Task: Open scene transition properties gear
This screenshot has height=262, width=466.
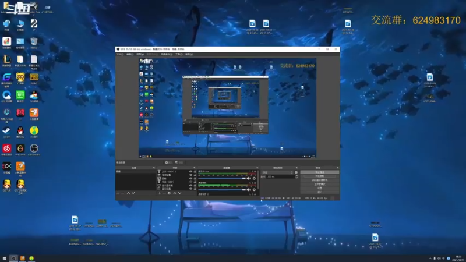Action: tap(296, 172)
